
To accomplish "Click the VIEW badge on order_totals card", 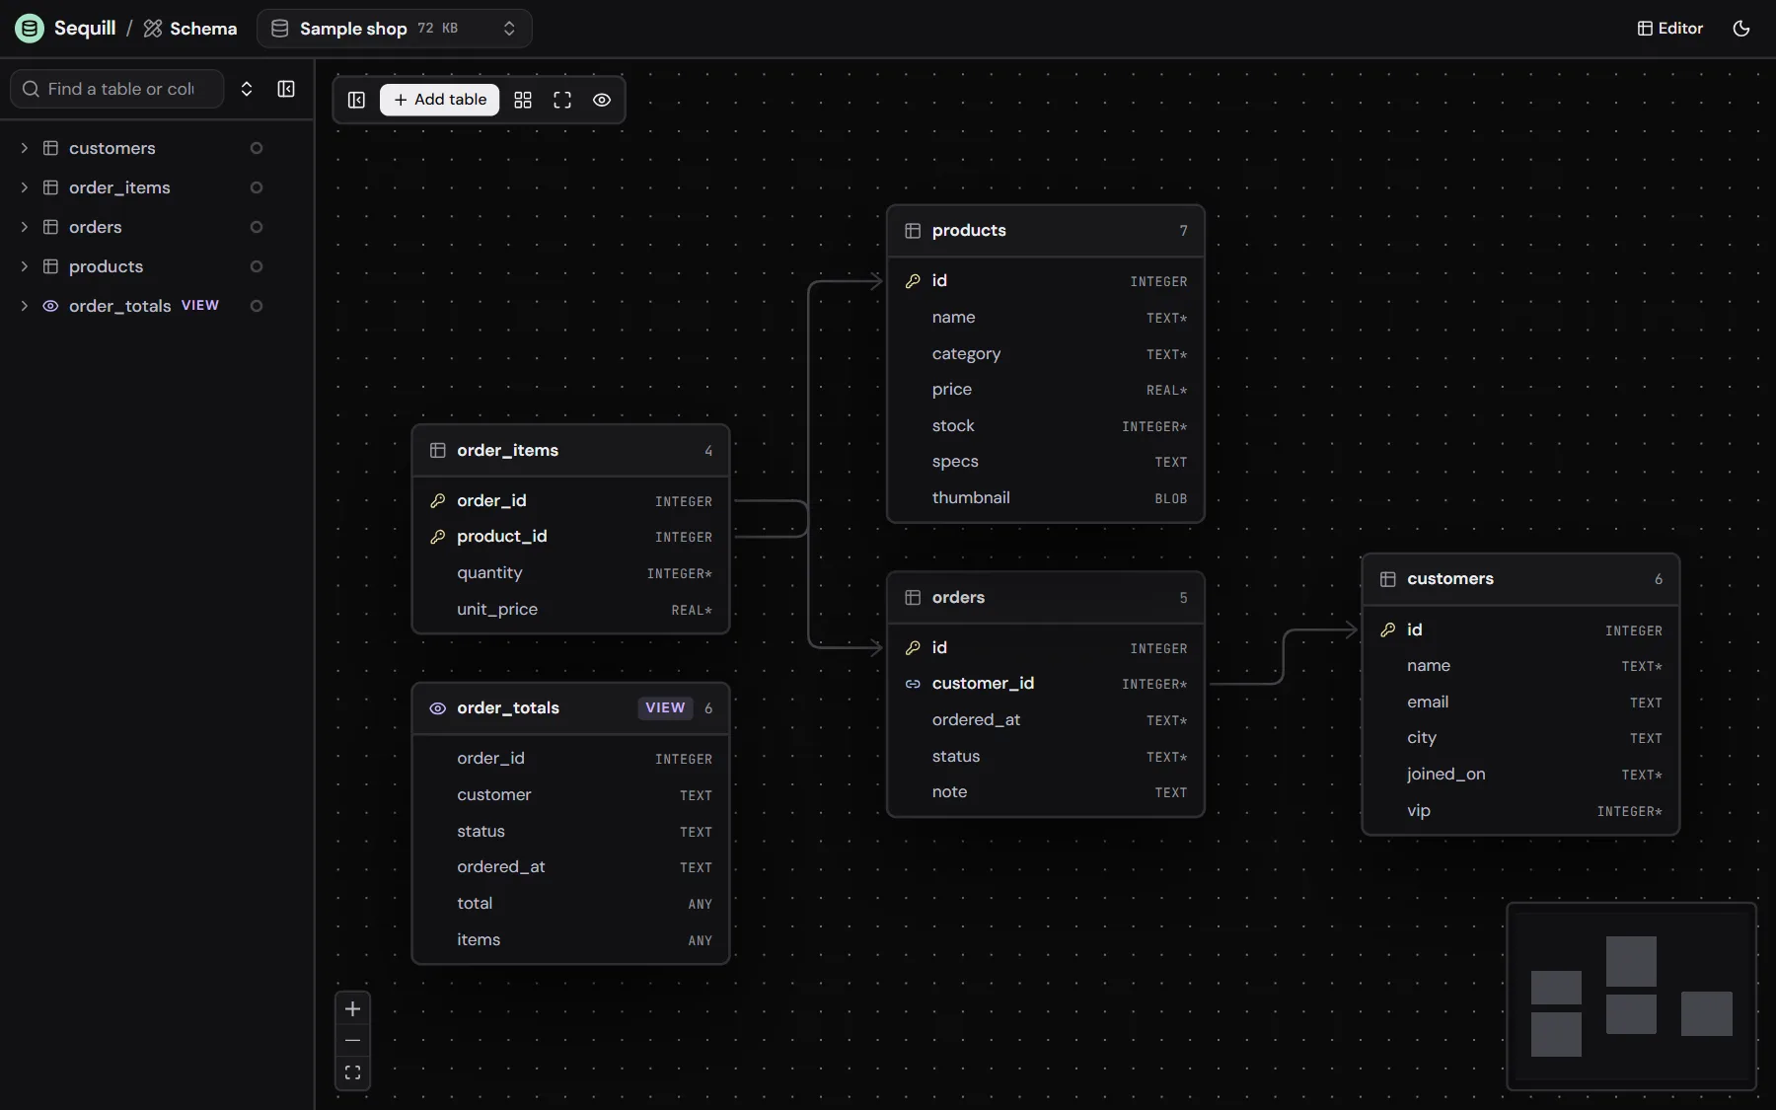I will (x=665, y=708).
